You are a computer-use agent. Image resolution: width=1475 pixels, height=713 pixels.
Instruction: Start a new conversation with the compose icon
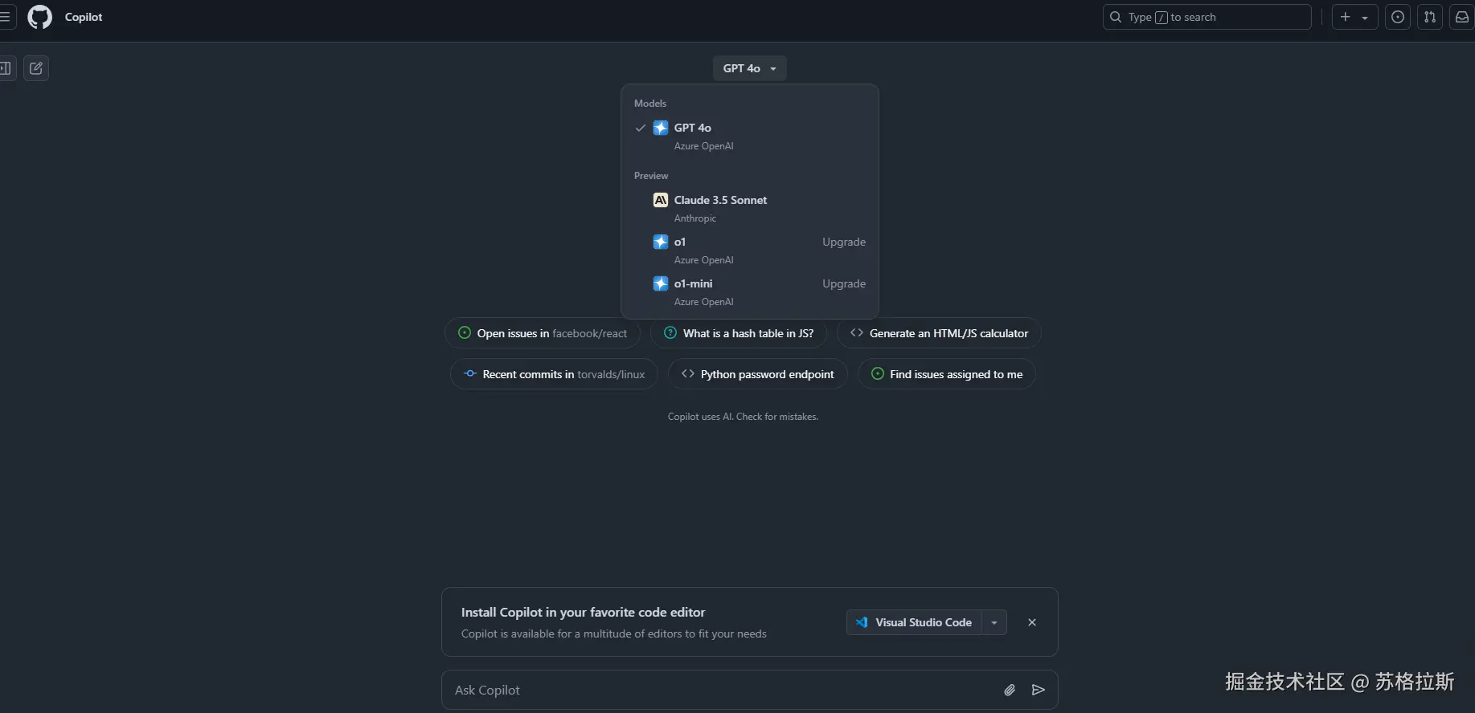[x=36, y=68]
